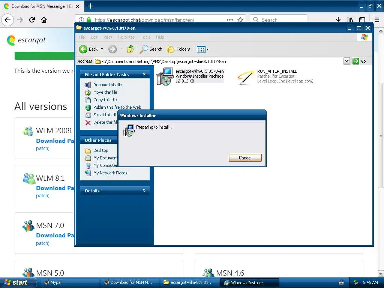Click the Explorer address bar path
Screen dimensions: 384x288
click(x=219, y=61)
